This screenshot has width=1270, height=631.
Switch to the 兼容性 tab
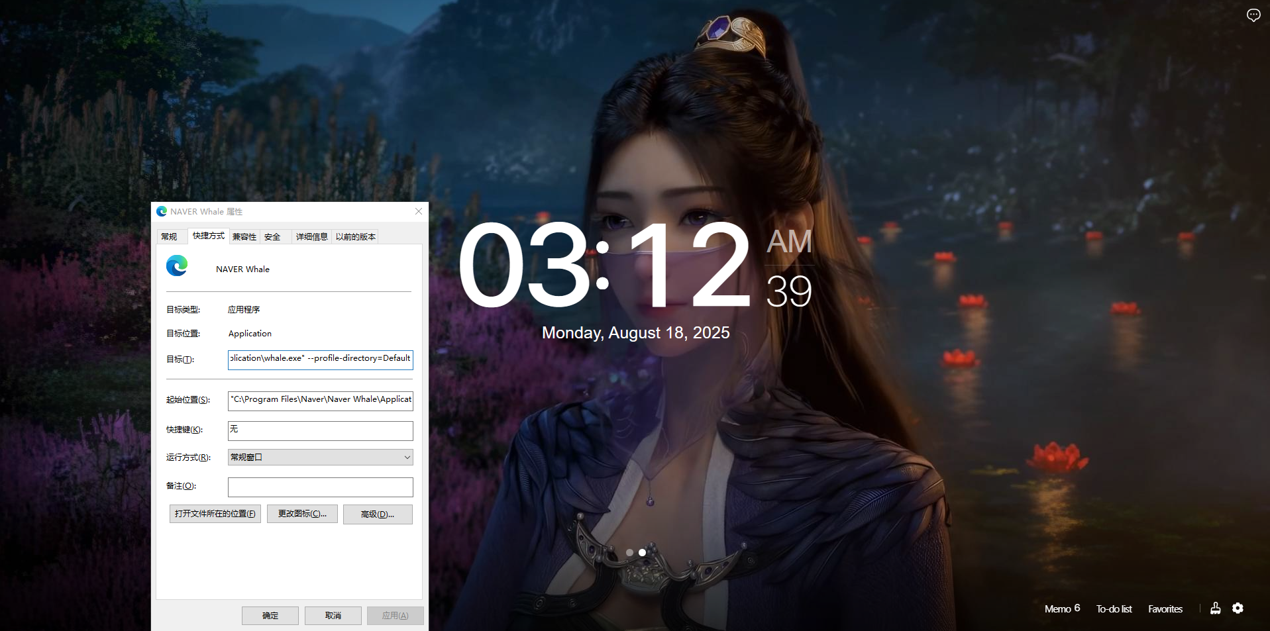(244, 237)
